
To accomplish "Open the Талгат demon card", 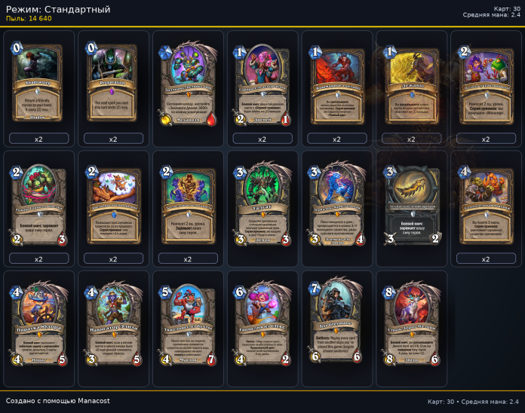I will 262,205.
